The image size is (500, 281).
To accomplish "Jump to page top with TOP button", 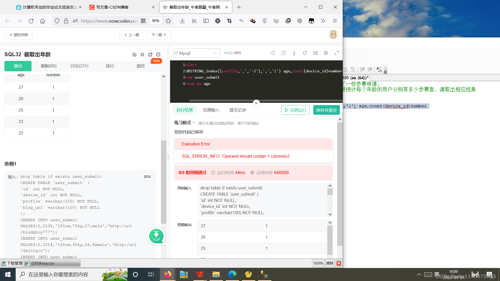I will coord(156,236).
